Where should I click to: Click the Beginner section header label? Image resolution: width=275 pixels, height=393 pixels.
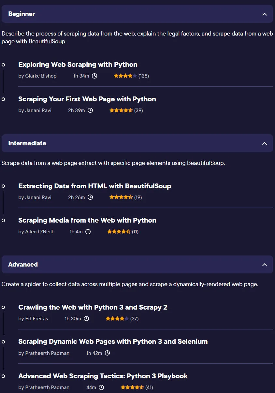pyautogui.click(x=22, y=14)
